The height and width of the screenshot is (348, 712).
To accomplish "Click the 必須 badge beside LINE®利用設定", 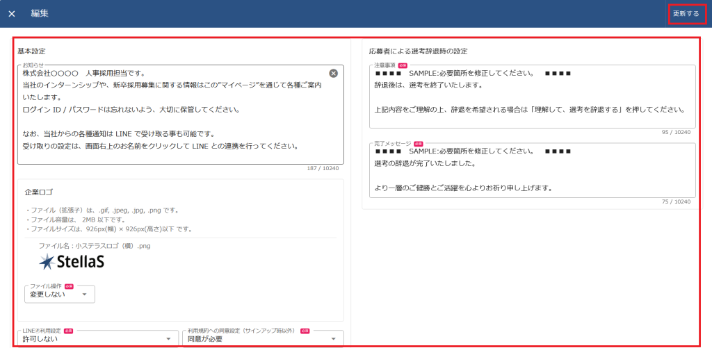I will click(x=69, y=331).
